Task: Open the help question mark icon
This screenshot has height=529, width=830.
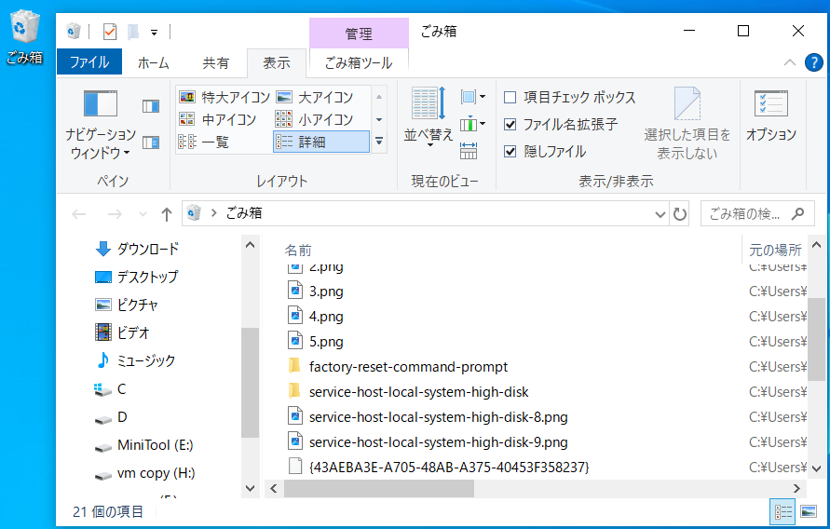Action: coord(813,62)
